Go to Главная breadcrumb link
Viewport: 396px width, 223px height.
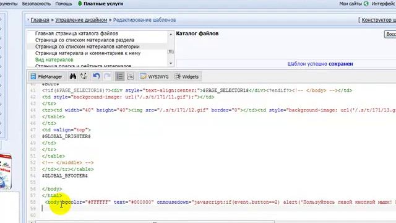(x=40, y=20)
